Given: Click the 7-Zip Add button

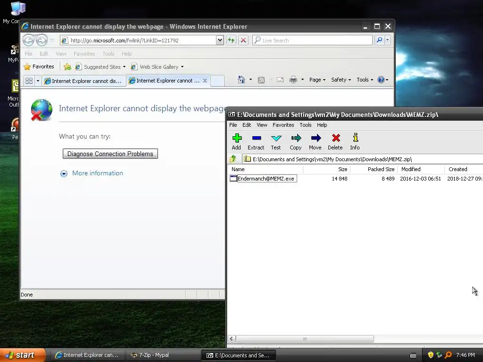Looking at the screenshot, I should coord(237,141).
